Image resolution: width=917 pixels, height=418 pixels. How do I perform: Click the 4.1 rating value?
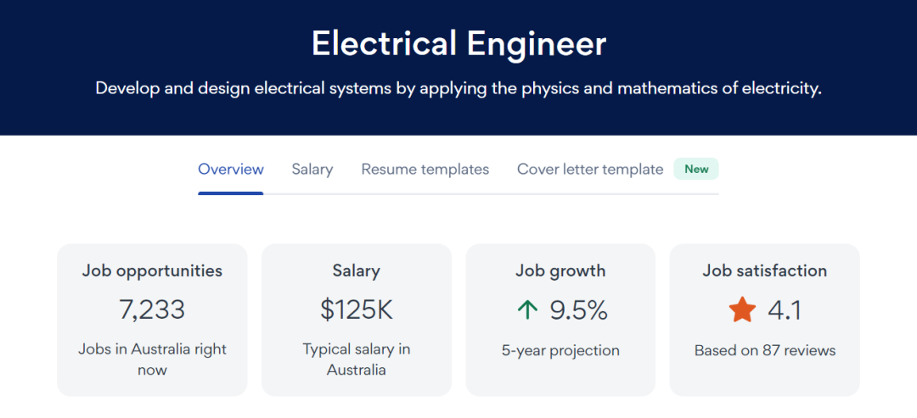(785, 310)
